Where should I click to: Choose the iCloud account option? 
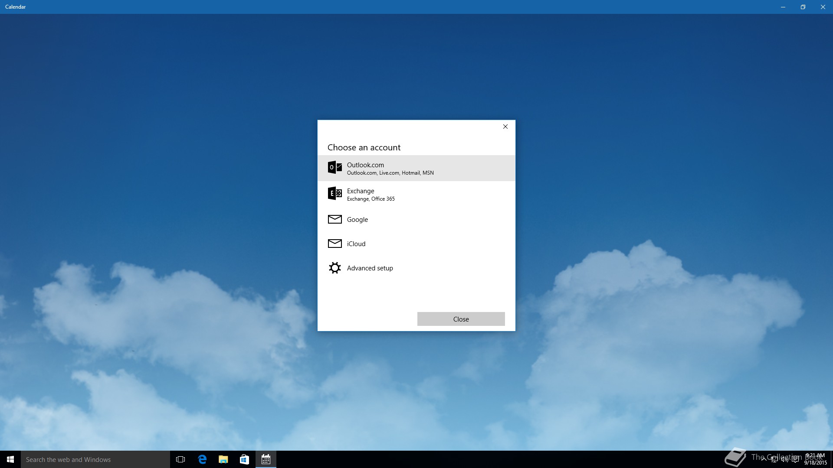[416, 244]
